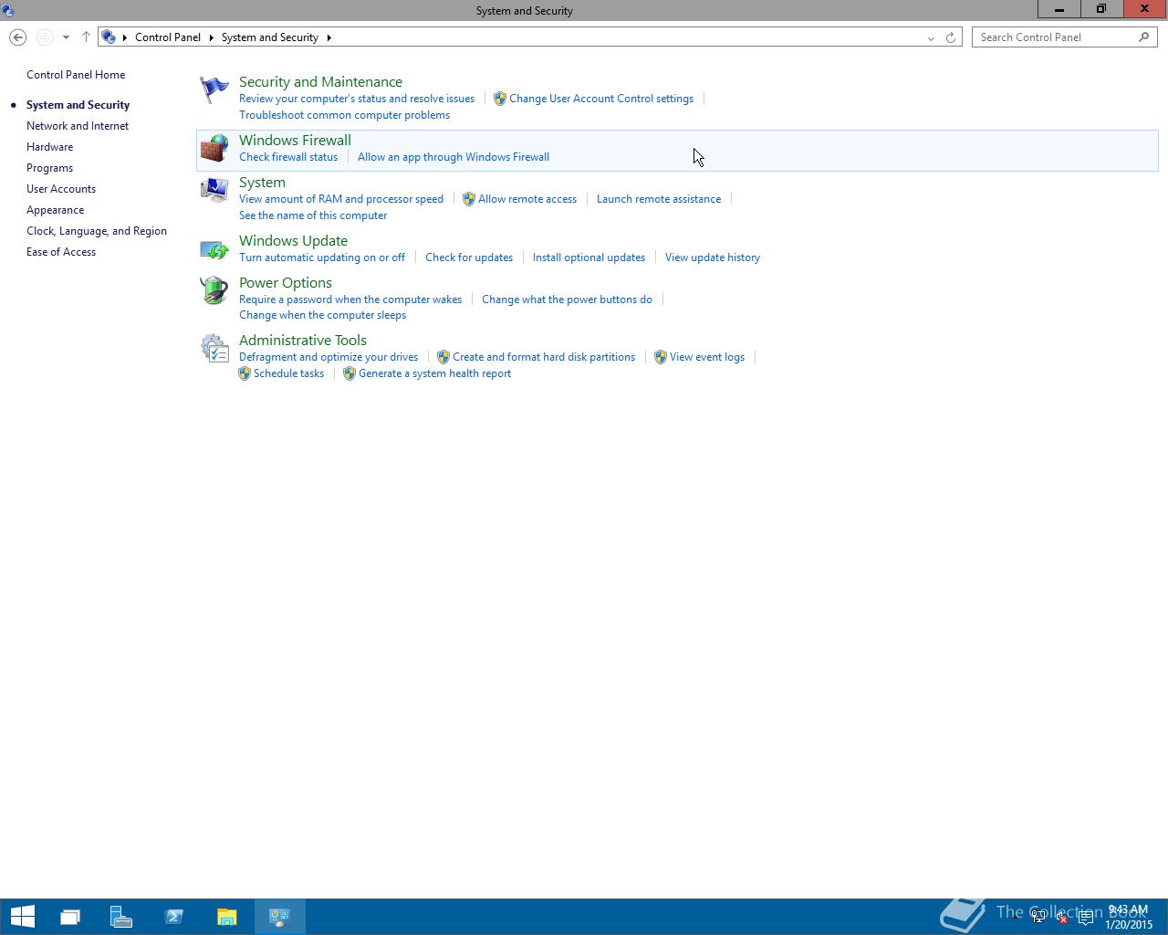Image resolution: width=1168 pixels, height=935 pixels.
Task: Click the muted volume tray icon
Action: coord(1061,918)
